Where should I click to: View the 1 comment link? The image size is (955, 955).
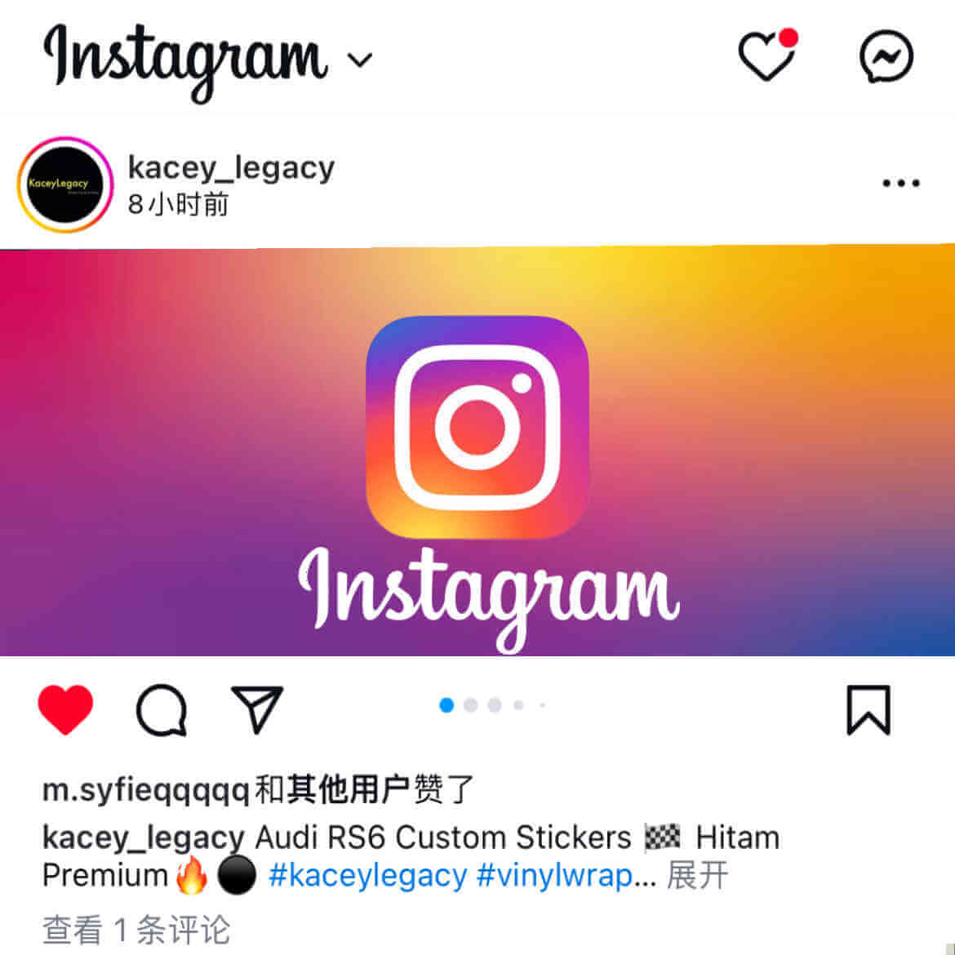pyautogui.click(x=136, y=930)
